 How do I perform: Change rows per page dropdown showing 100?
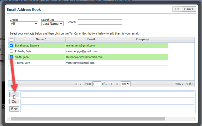(126, 84)
